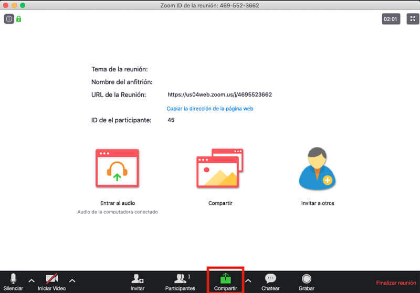
Task: Click the green encryption lock icon
Action: coord(18,19)
